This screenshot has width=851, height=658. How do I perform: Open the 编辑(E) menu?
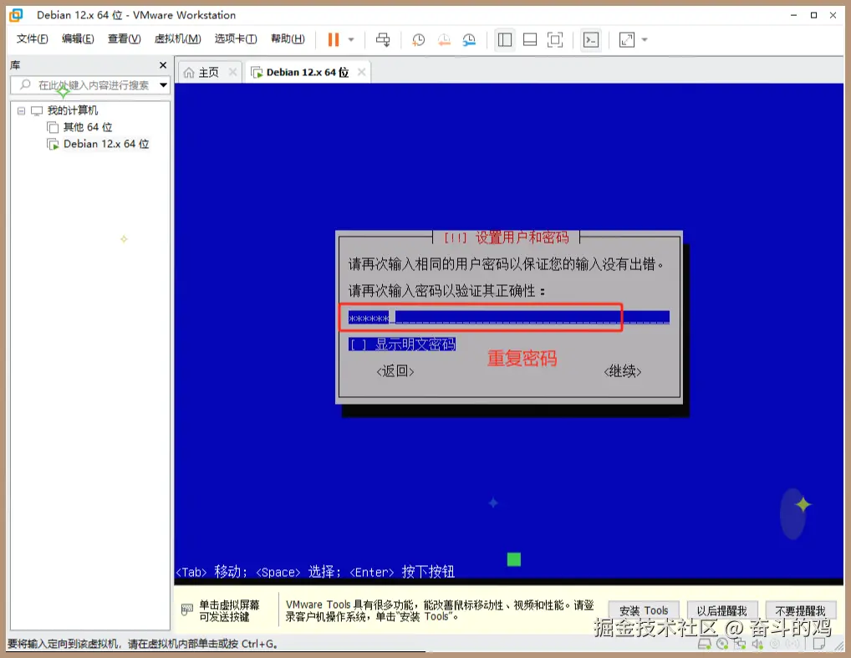click(78, 38)
